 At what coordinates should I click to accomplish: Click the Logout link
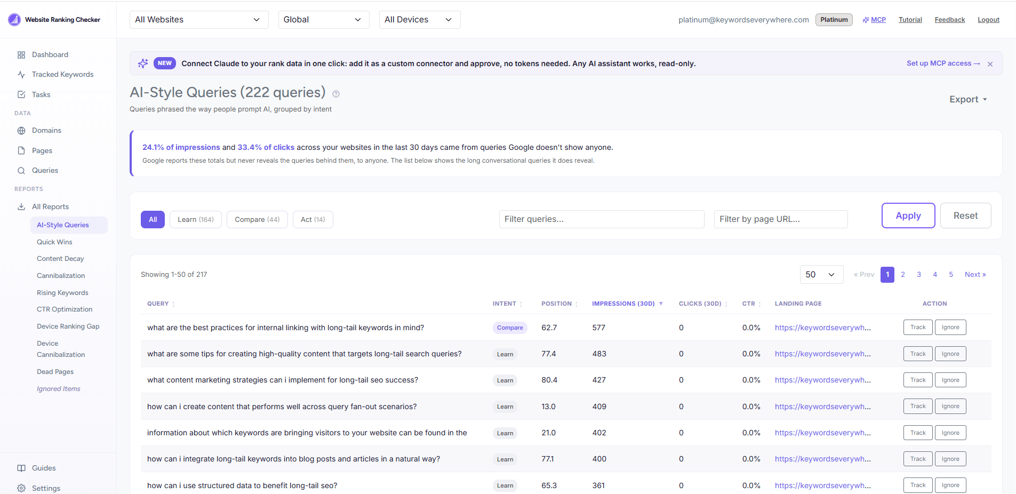988,20
